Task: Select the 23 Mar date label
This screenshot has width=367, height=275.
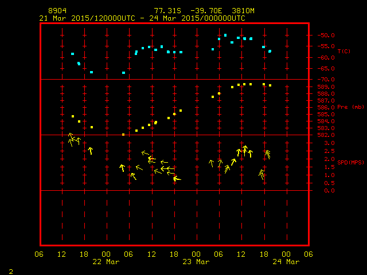Action: click(x=196, y=262)
